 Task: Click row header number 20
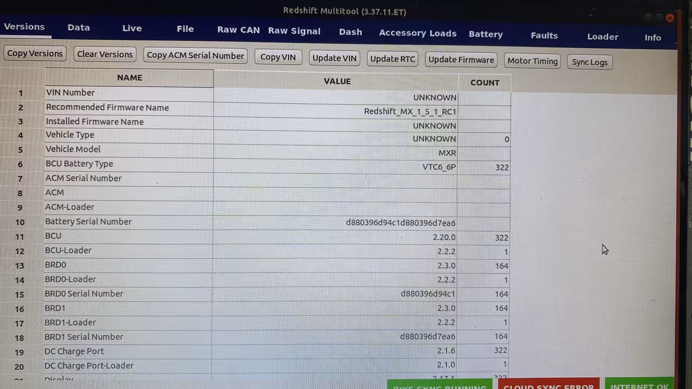tap(19, 367)
